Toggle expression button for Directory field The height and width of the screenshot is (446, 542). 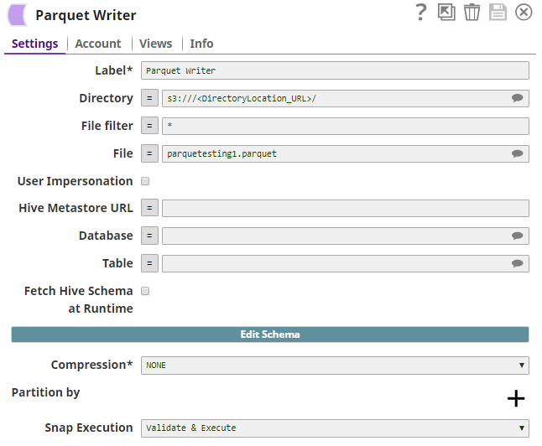pos(149,99)
